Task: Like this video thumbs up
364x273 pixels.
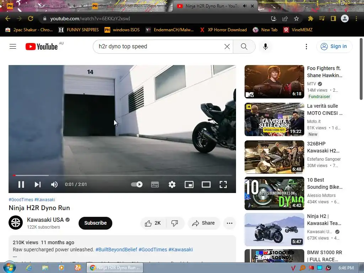Action: coord(153,223)
